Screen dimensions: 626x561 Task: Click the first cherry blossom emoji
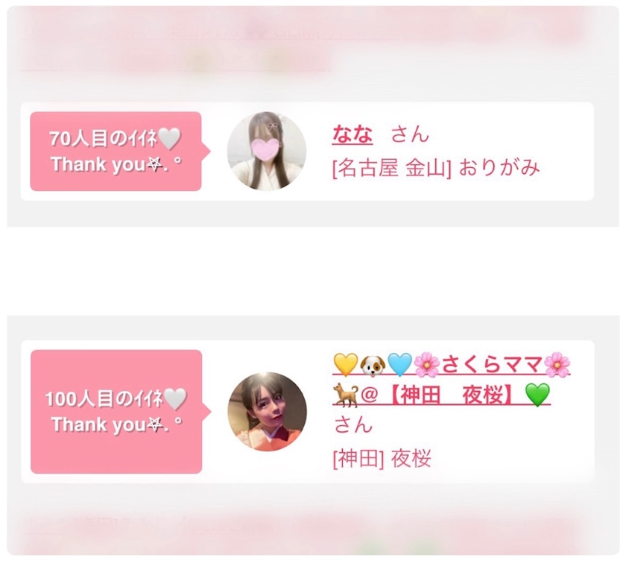point(427,365)
